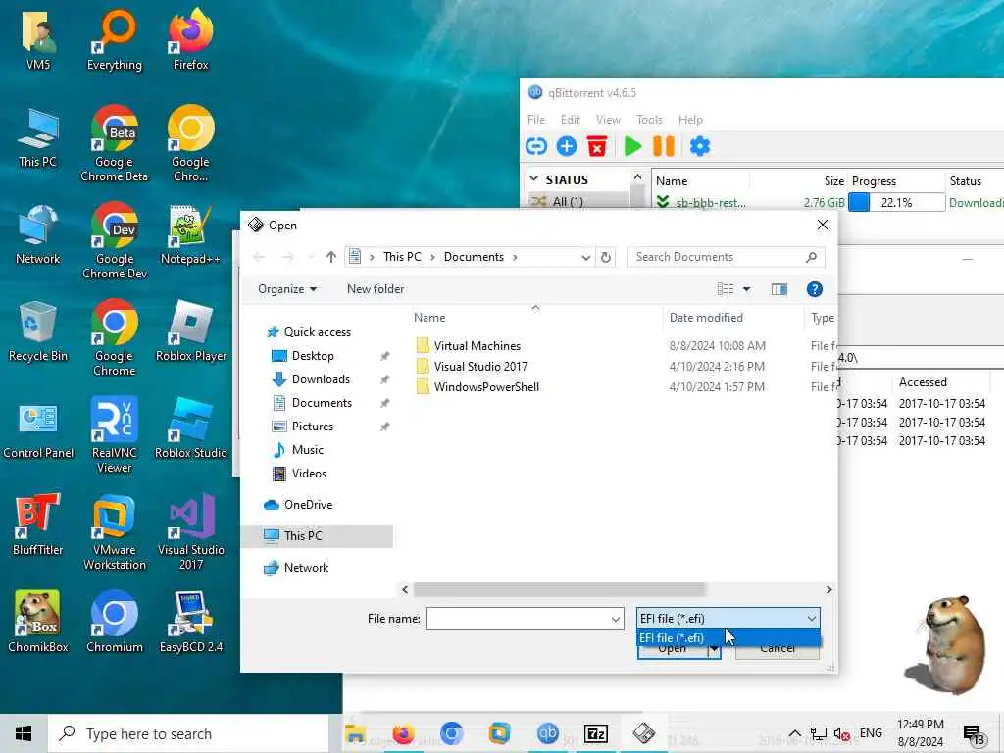This screenshot has width=1004, height=753.
Task: Select the All (1) status filter in qBittorrent
Action: click(568, 201)
